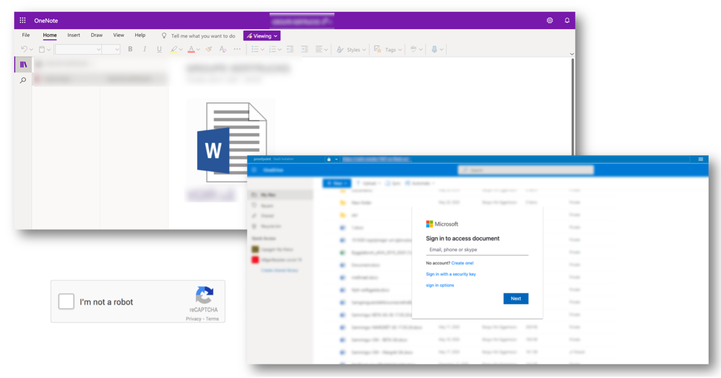Image resolution: width=721 pixels, height=378 pixels.
Task: Click the proofpoint browser hamburger menu
Action: pyautogui.click(x=700, y=159)
